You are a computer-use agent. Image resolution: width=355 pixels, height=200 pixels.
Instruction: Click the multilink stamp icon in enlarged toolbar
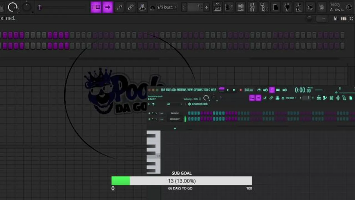point(142,7)
